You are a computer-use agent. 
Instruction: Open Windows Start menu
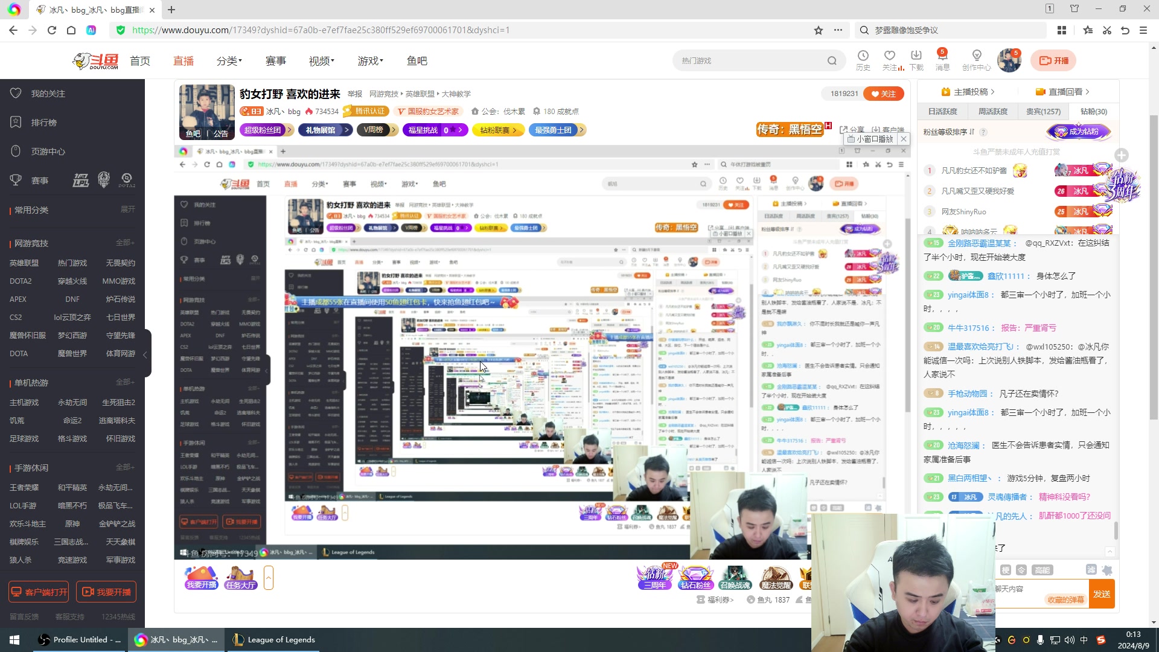click(x=14, y=640)
